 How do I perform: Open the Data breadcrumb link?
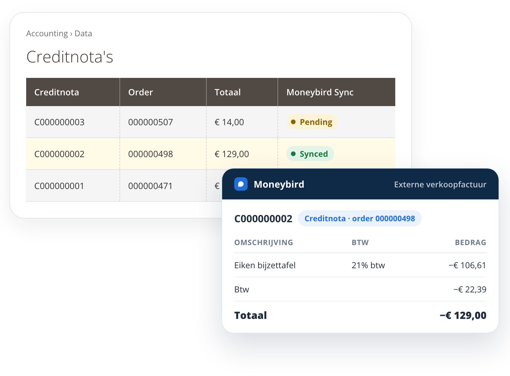tap(83, 34)
